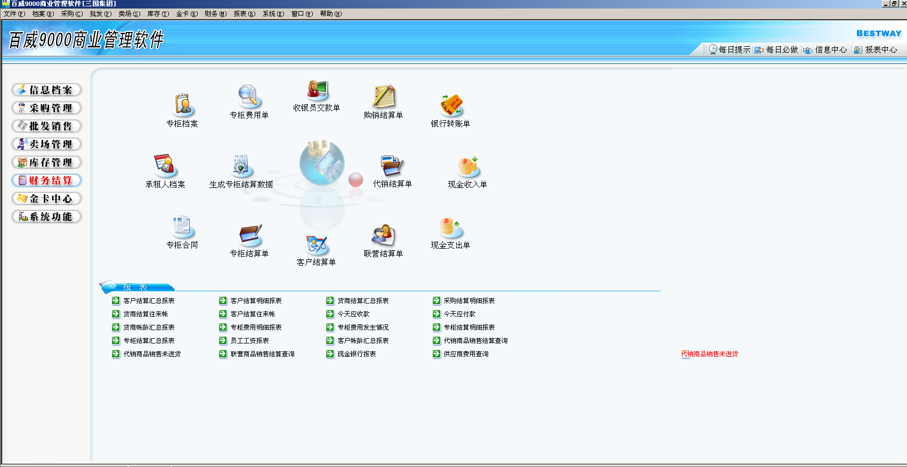Open the 财务 menu
Screen dimensions: 907x467
(216, 14)
